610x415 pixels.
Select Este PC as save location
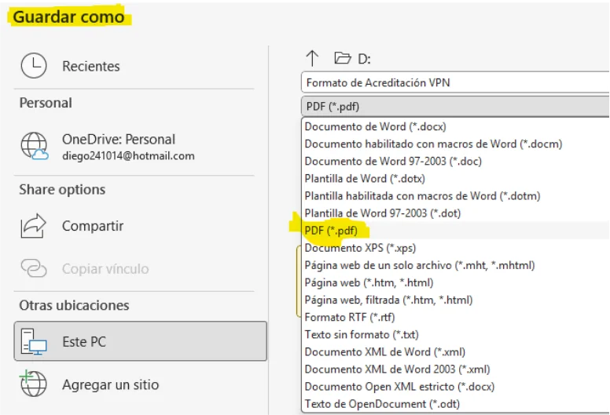click(141, 341)
